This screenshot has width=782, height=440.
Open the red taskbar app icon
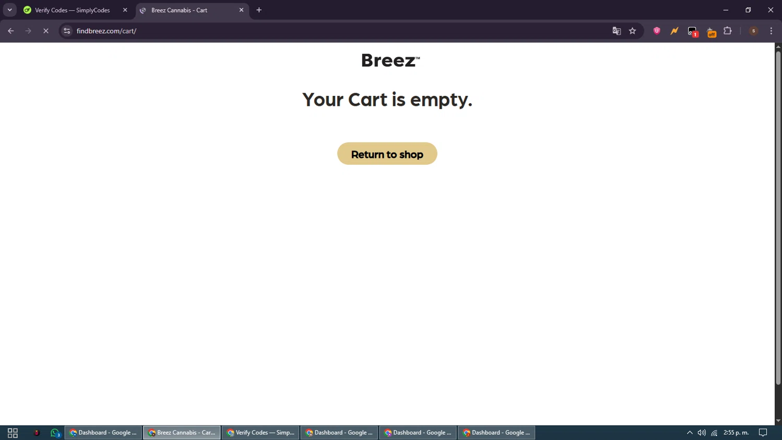click(x=36, y=433)
